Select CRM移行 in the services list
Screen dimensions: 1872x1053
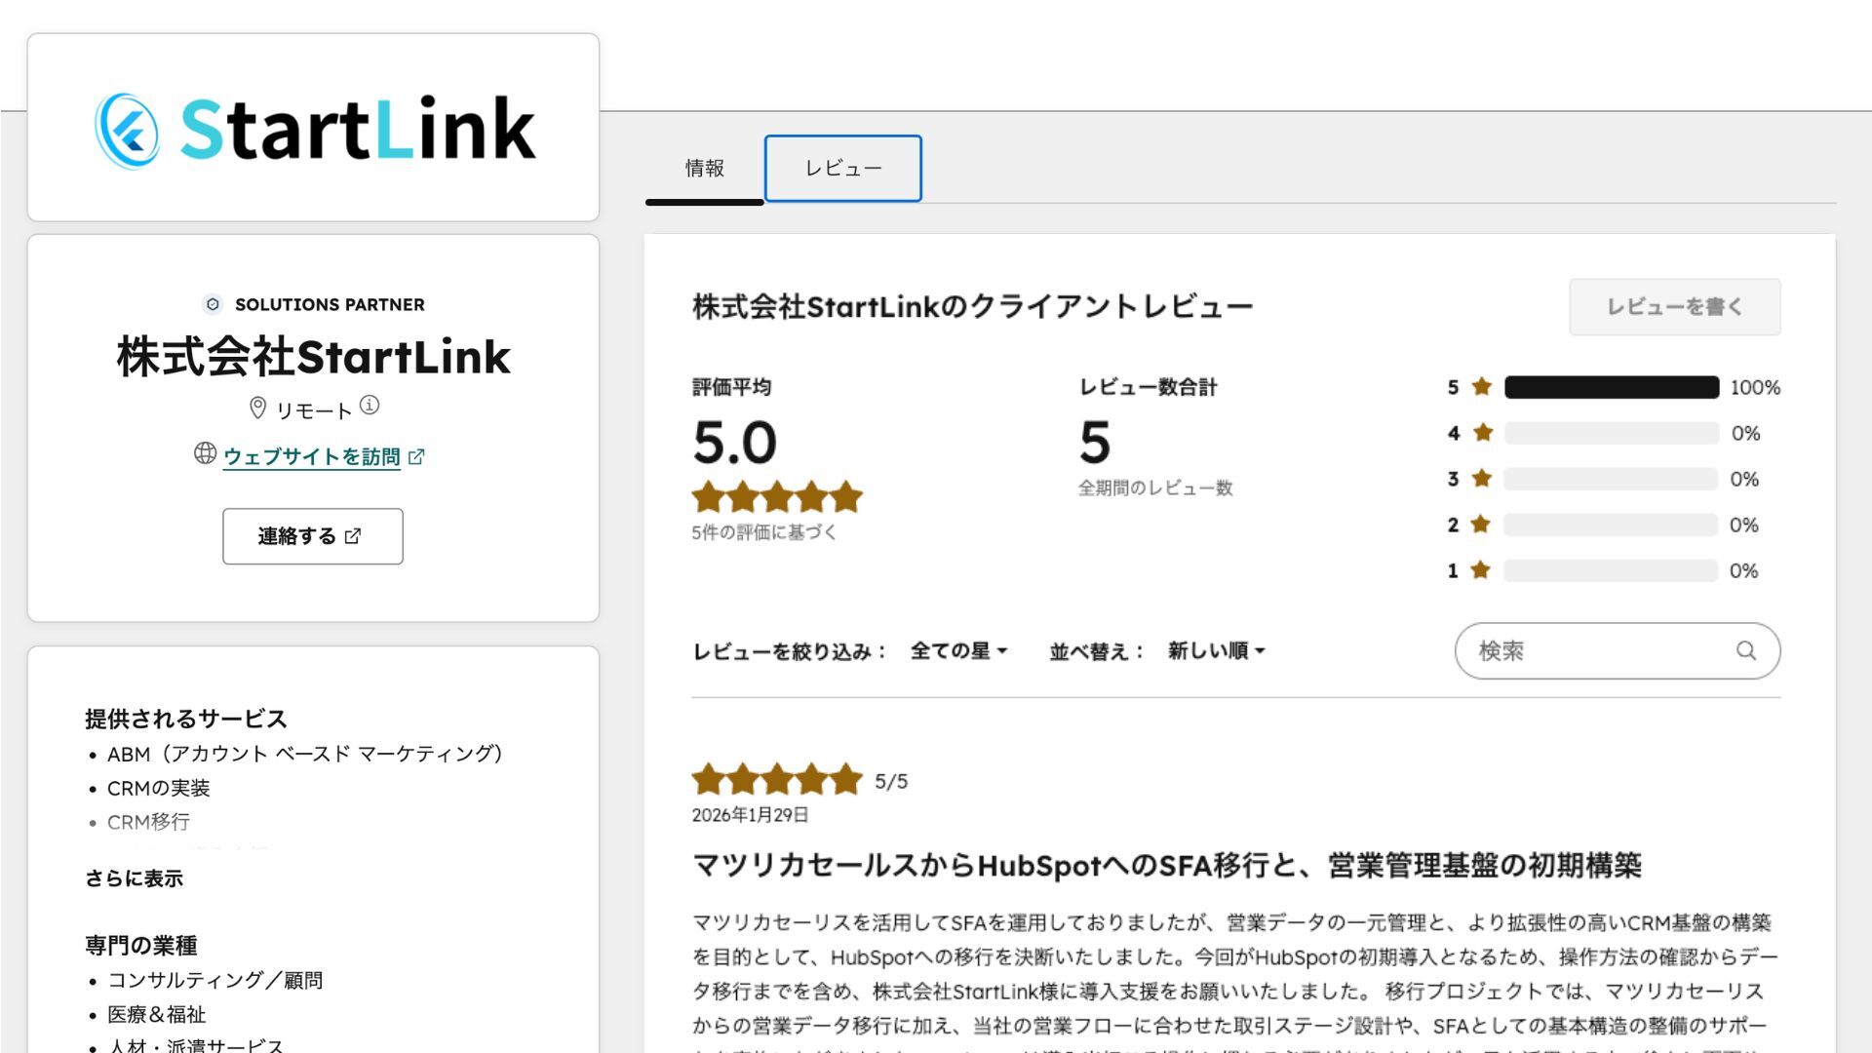[x=147, y=822]
